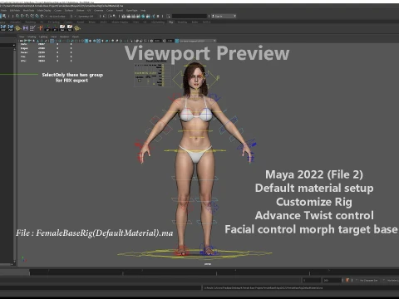Click the command line result field
Screen dimensions: 399x299
coord(301,288)
